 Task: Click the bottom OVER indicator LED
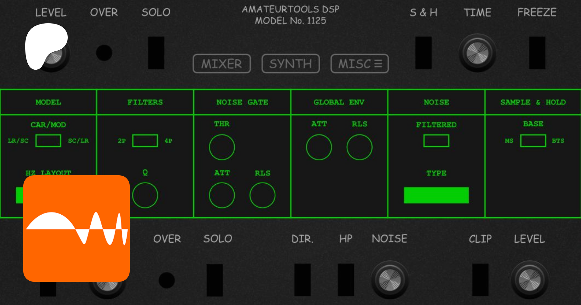[167, 280]
